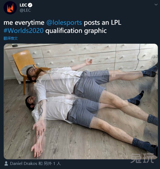Open the #Worlds2020 hashtag
This screenshot has height=169, width=160.
click(23, 31)
